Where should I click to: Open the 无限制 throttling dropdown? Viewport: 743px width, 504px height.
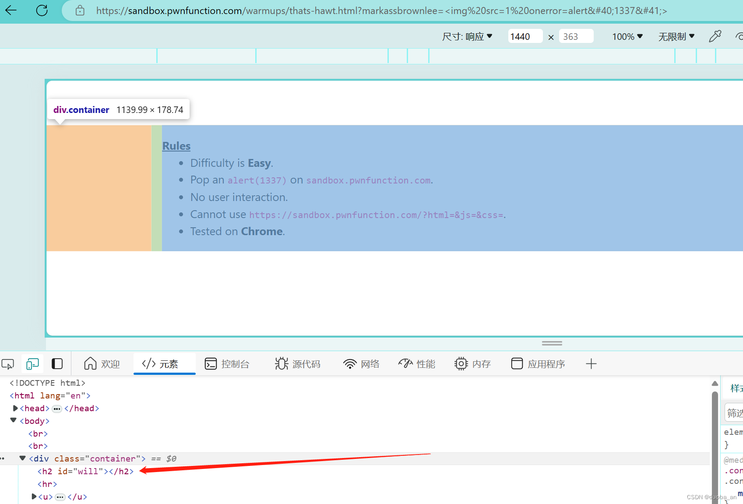click(676, 36)
